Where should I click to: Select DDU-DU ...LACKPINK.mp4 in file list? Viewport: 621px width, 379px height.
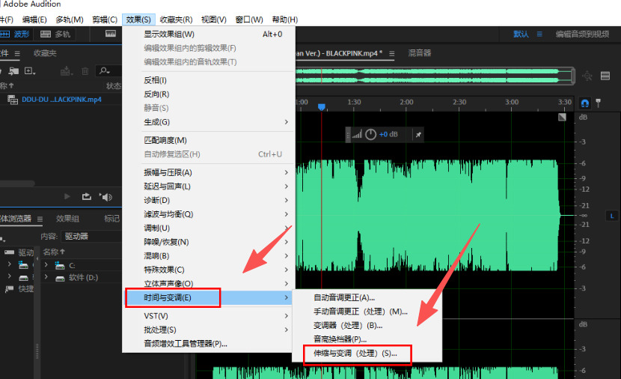(x=61, y=100)
